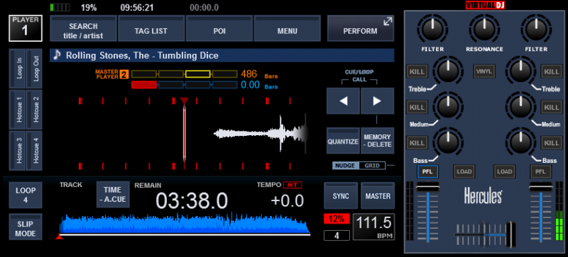This screenshot has height=257, width=568.
Task: Turn the RESONANCE knob
Action: (484, 28)
